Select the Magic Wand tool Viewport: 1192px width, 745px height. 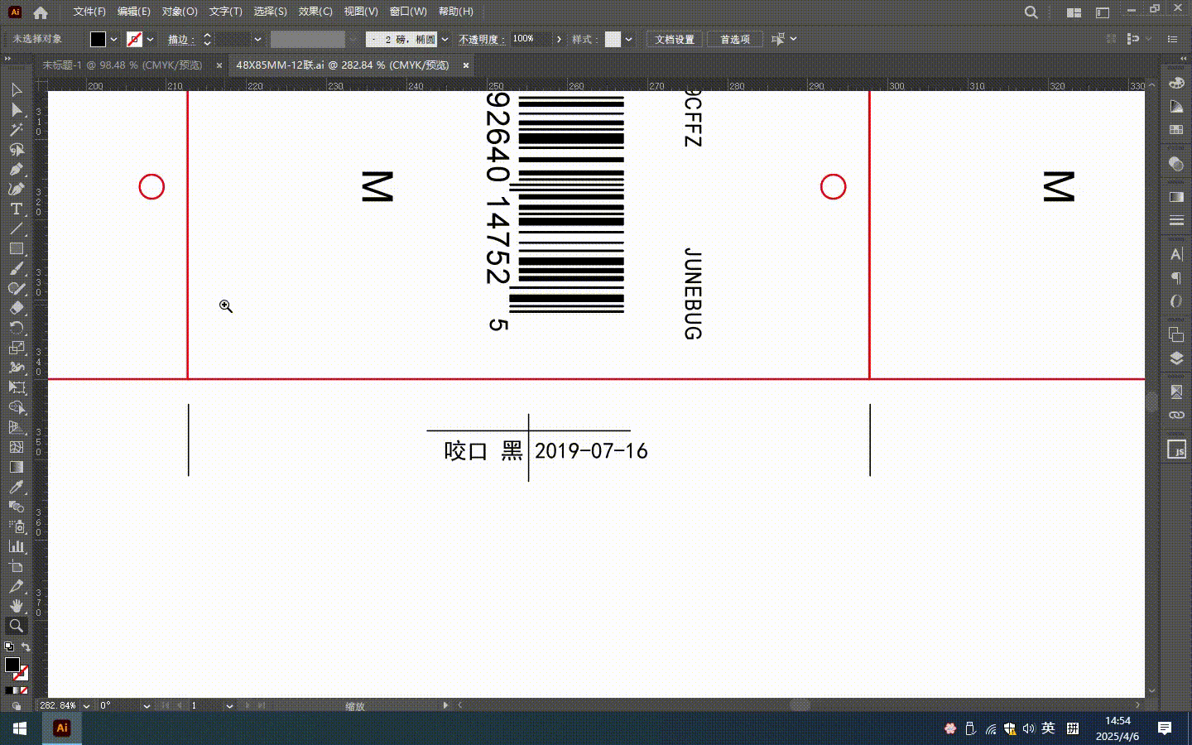[16, 129]
